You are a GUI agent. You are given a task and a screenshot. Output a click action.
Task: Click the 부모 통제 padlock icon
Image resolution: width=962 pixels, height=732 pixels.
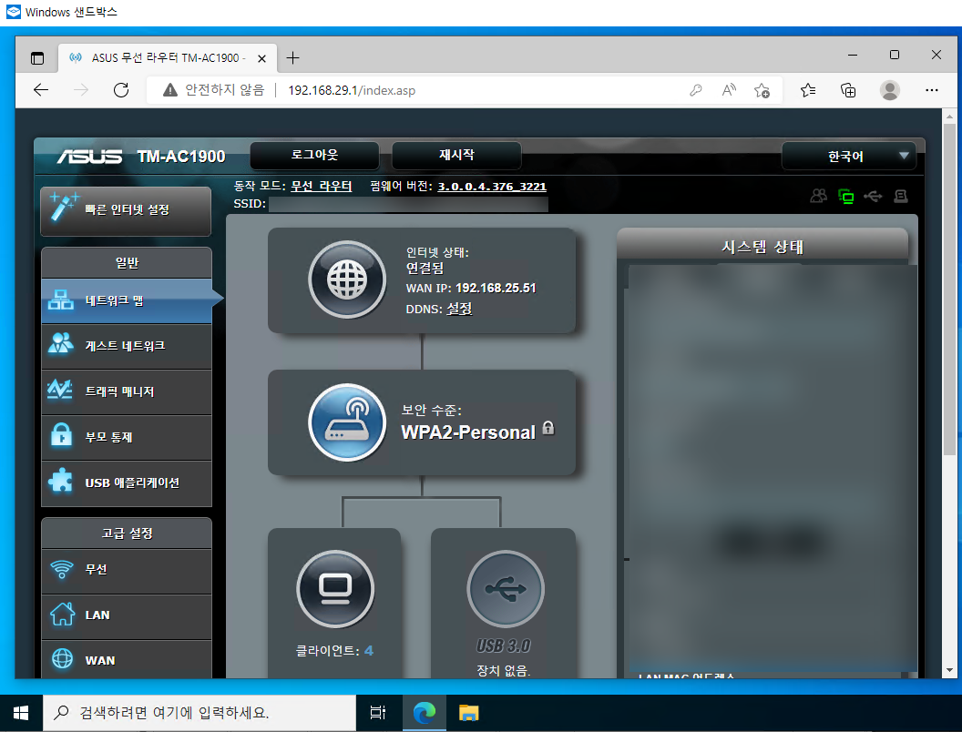pos(61,434)
